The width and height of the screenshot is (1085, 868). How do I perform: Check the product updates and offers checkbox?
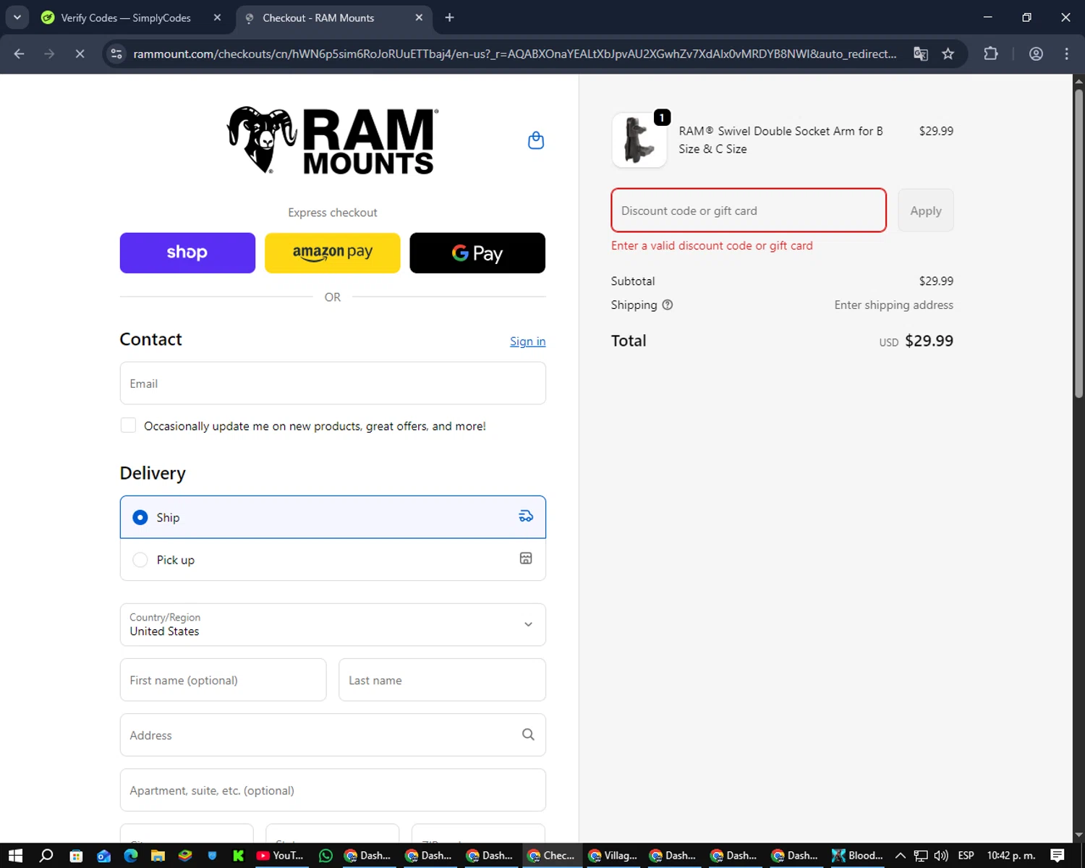[128, 425]
